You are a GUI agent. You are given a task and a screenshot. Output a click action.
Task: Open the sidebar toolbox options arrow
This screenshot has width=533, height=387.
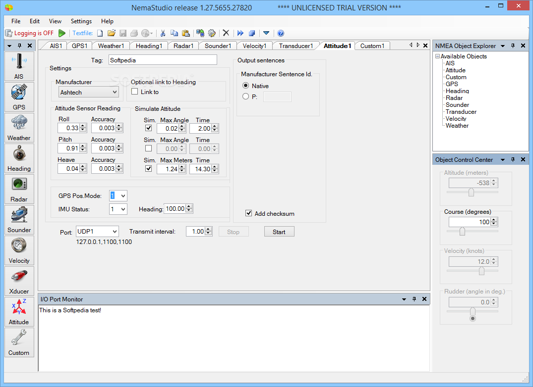point(9,46)
